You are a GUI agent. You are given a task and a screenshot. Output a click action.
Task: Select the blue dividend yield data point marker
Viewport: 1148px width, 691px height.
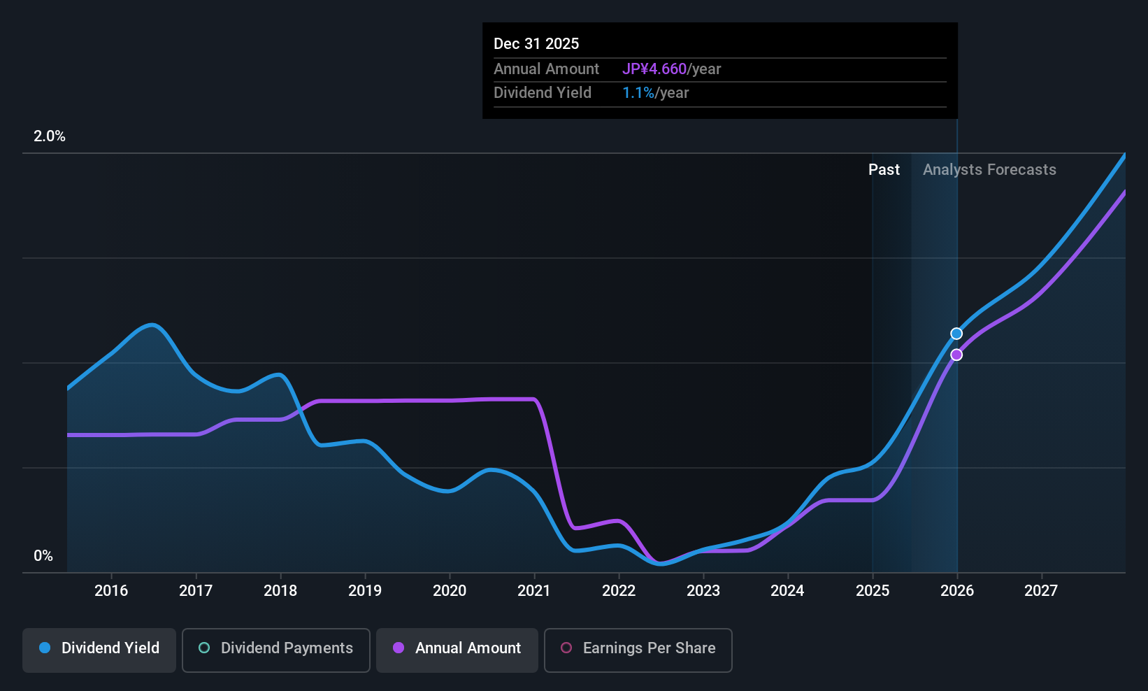coord(956,334)
